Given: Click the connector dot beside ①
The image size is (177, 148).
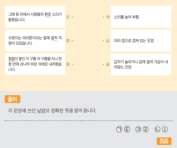Looking at the screenshot, I should click(x=72, y=17).
